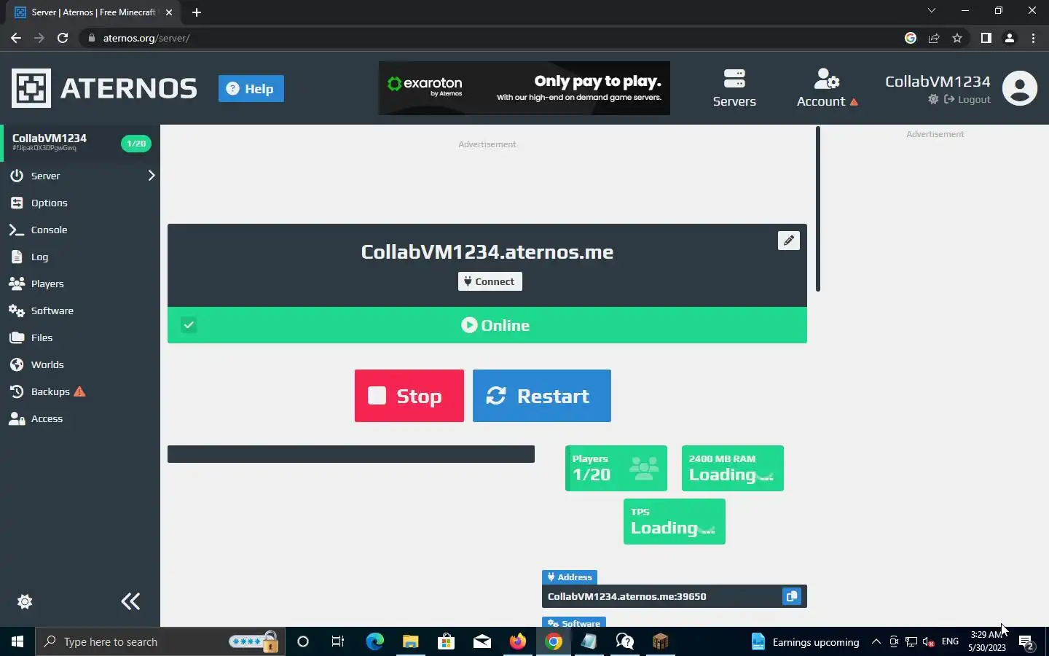Click the taskbar search box

pos(160,641)
